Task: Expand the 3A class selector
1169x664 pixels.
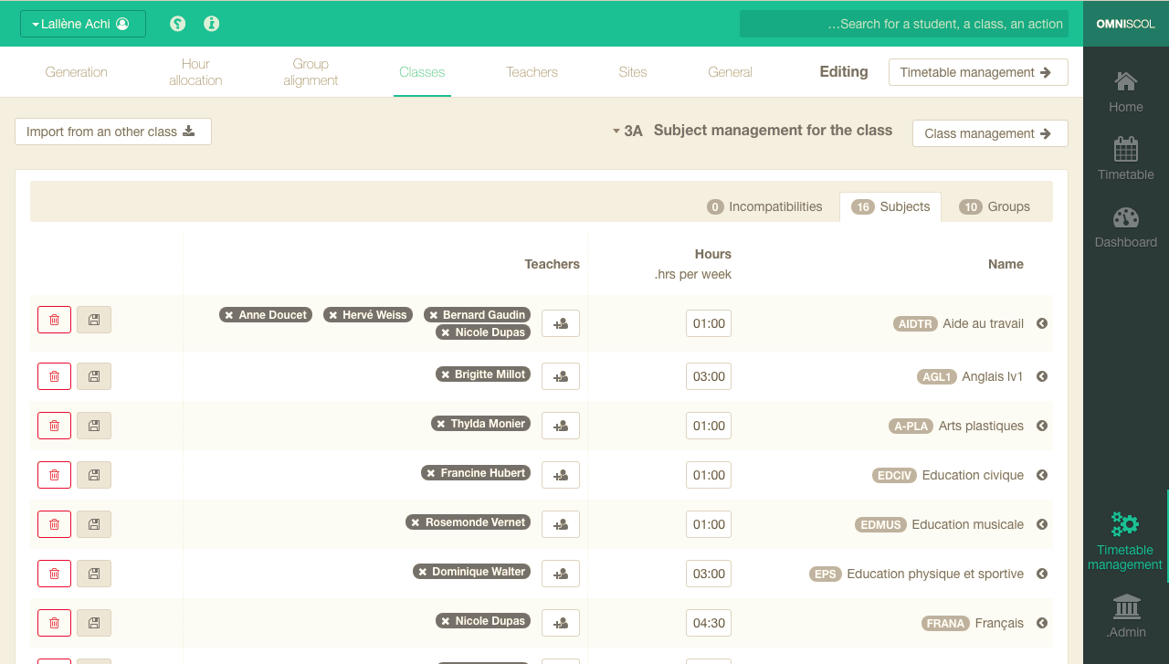Action: 627,132
